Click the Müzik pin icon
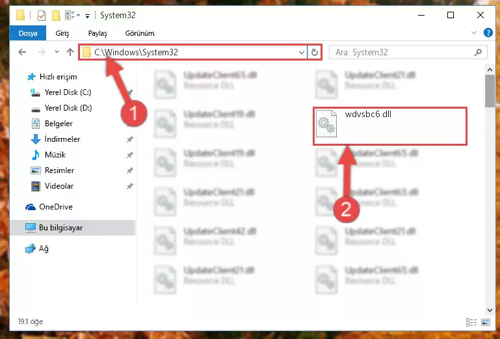The height and width of the screenshot is (339, 500). 129,155
